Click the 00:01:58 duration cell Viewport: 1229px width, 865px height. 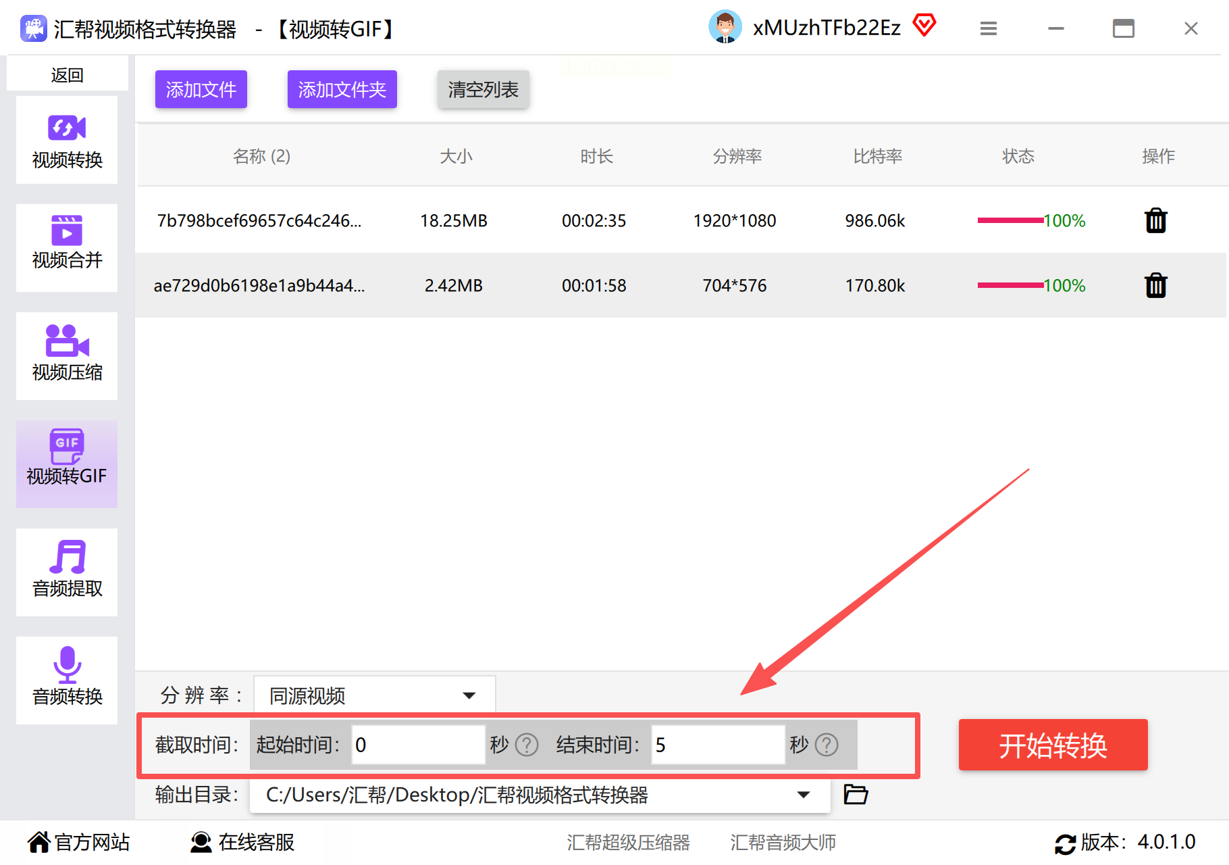[x=594, y=285]
